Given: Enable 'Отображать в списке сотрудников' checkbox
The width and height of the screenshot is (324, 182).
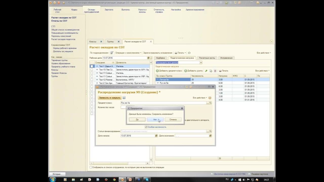Looking at the screenshot, I should tap(91, 167).
